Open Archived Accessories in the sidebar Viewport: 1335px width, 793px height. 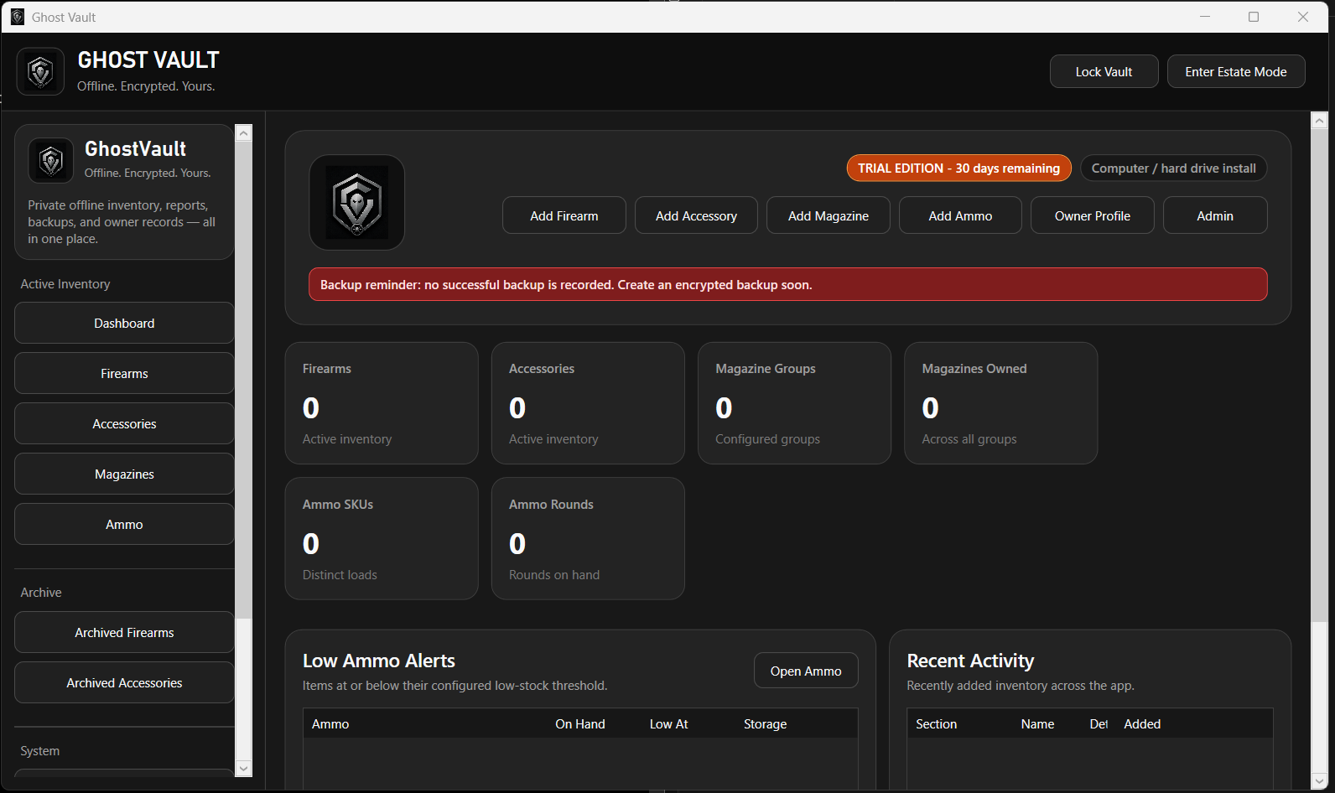[124, 682]
